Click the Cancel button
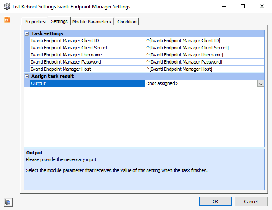The width and height of the screenshot is (272, 210). pos(251,202)
